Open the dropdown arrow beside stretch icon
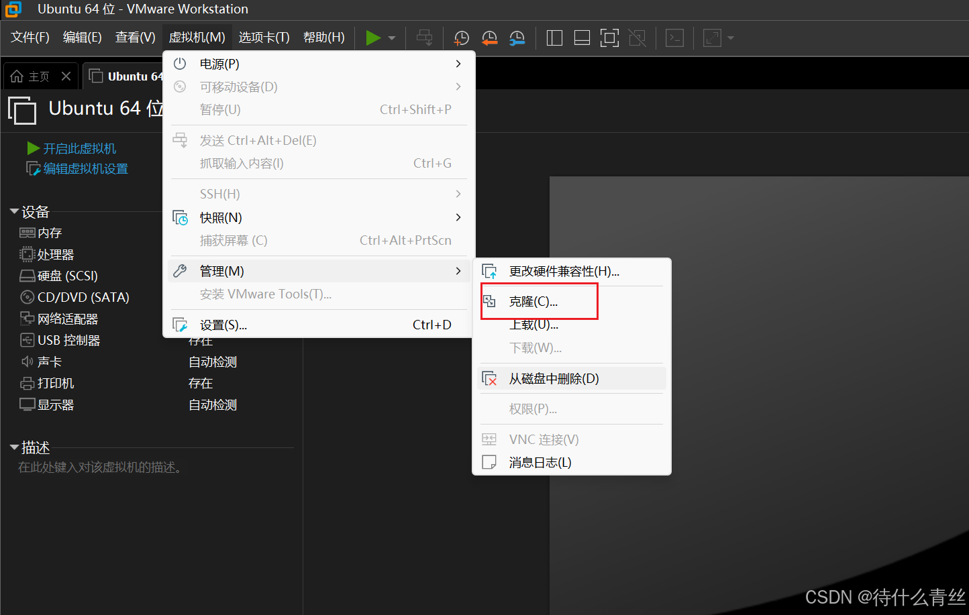Screen dimensions: 969x615 [x=731, y=38]
